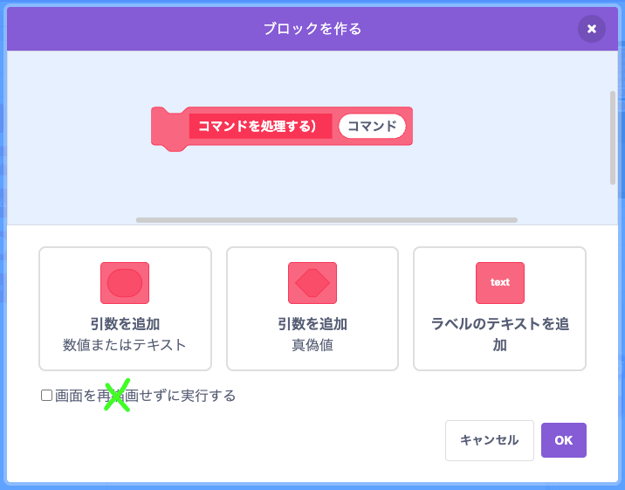
Task: Click the vertical scrollbar beside the block preview
Action: [613, 136]
